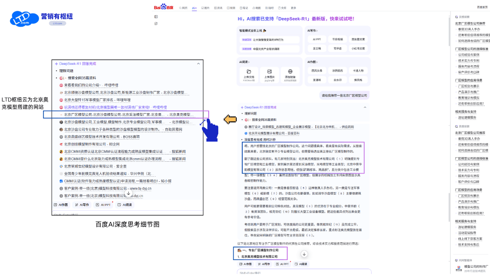This screenshot has width=490, height=275.
Task: Click the 发言稿 chip
Action: [317, 48]
